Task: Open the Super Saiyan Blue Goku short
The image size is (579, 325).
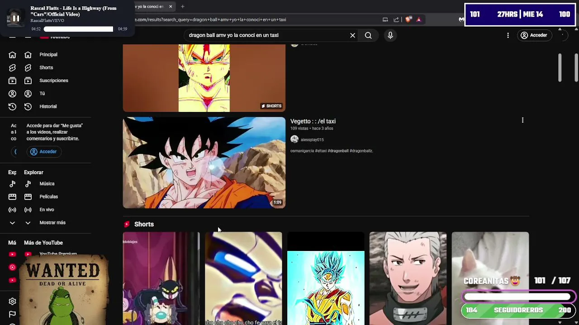Action: pos(326,278)
